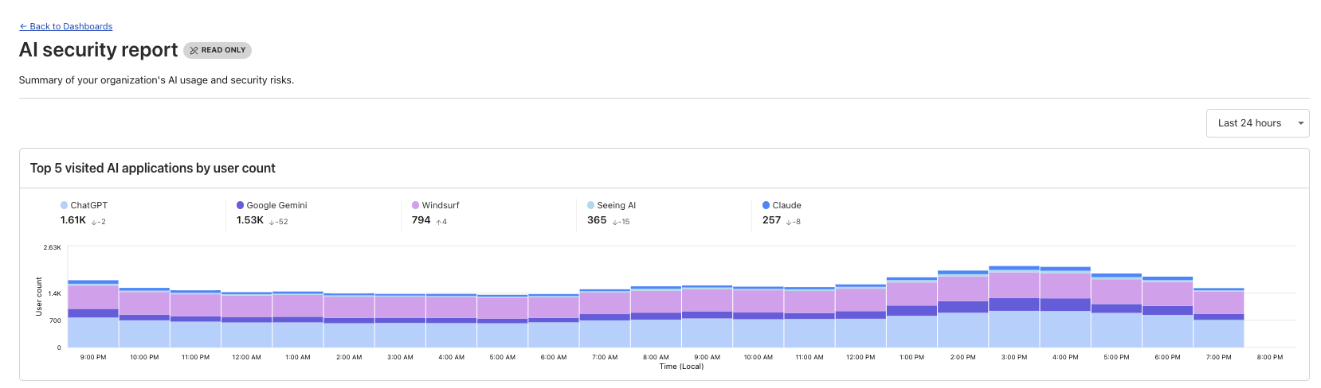Click the Back to Dashboards link
1321x388 pixels.
point(66,26)
